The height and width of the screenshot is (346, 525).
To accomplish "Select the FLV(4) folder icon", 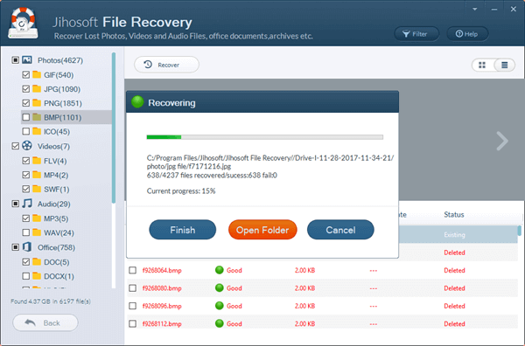I will [x=37, y=161].
